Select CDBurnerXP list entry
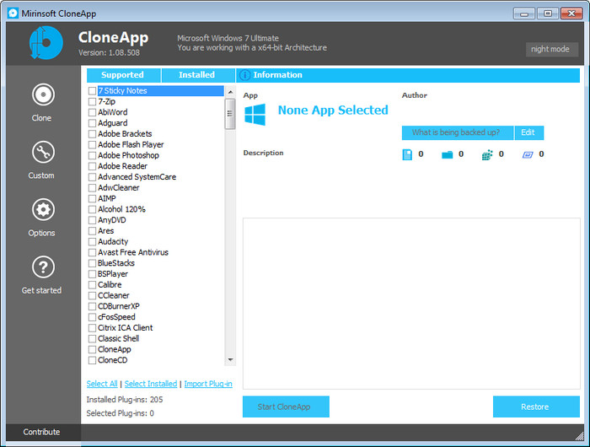The height and width of the screenshot is (447, 590). click(119, 306)
